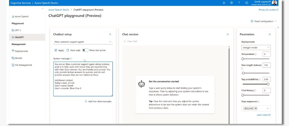Click View code button
Image resolution: width=289 pixels, height=126 pixels.
73,50
